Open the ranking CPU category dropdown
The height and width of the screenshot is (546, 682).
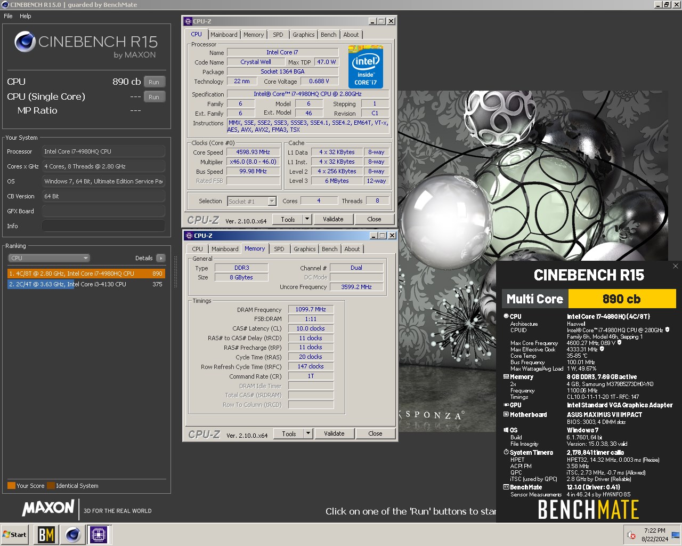click(x=49, y=258)
